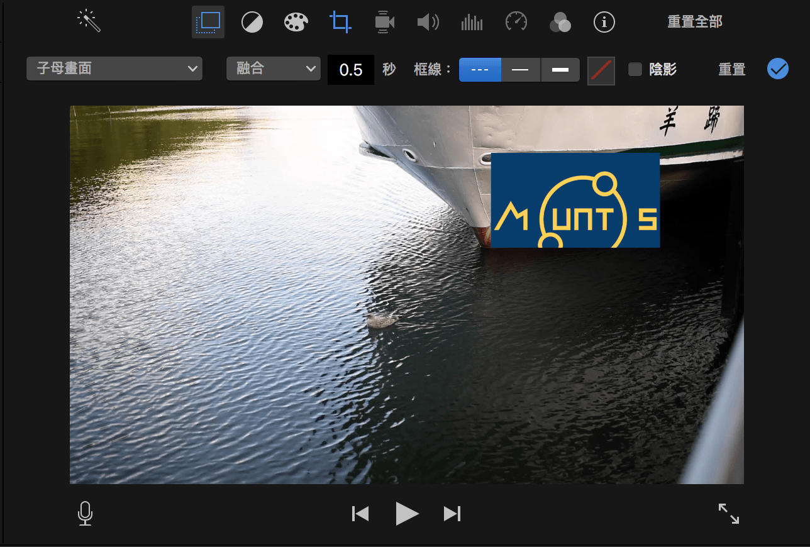810x547 pixels.
Task: Select the picture-in-picture logo overlay
Action: pyautogui.click(x=575, y=200)
